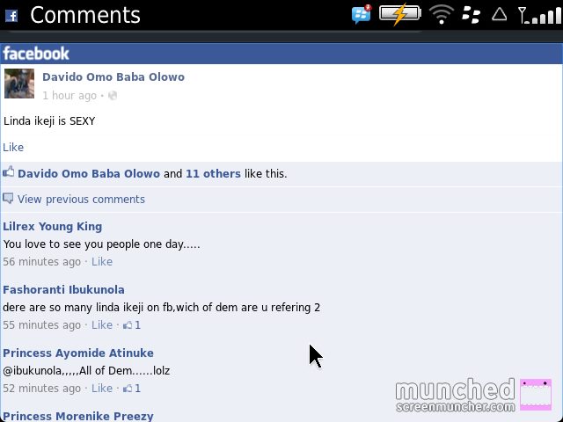Click the speech bubble icon beside previous comments
This screenshot has width=563, height=422.
(8, 199)
